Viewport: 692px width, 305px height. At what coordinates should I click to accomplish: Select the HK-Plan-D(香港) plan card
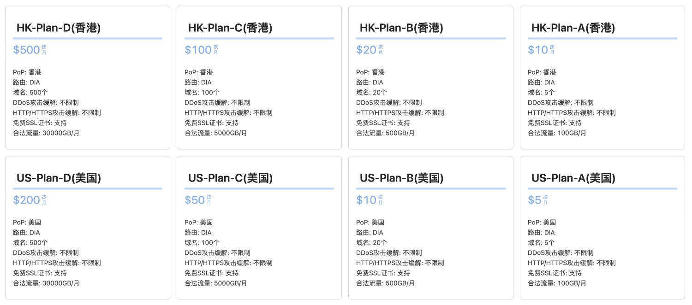coord(88,77)
